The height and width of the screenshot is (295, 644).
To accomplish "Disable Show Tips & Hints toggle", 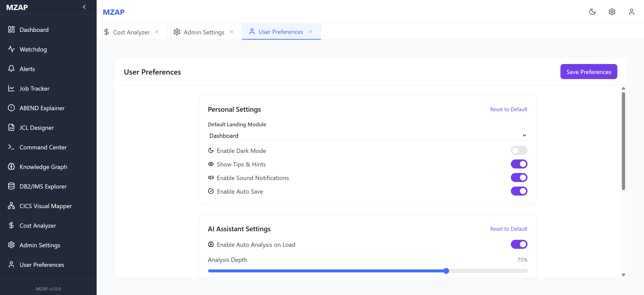I will [x=519, y=164].
